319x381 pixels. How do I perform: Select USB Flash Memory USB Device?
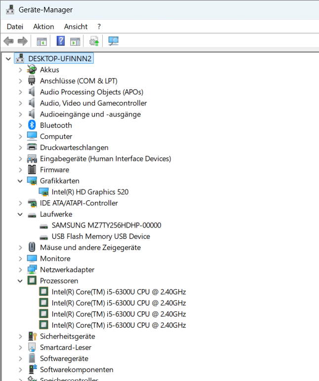(101, 236)
